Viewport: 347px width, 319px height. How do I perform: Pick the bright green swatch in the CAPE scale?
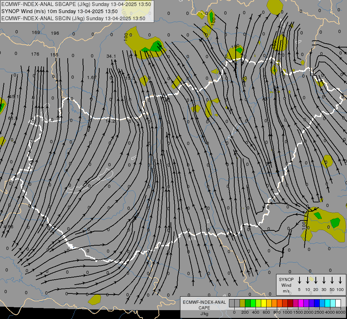(x=253, y=303)
